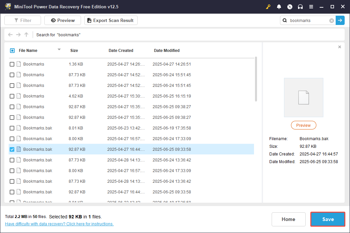Clear the bookmarks search text
This screenshot has height=233, width=350.
[332, 21]
